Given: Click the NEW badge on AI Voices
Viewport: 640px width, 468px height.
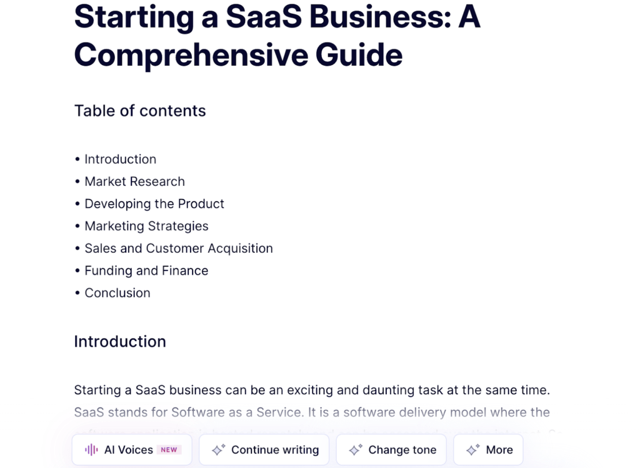Looking at the screenshot, I should [169, 450].
